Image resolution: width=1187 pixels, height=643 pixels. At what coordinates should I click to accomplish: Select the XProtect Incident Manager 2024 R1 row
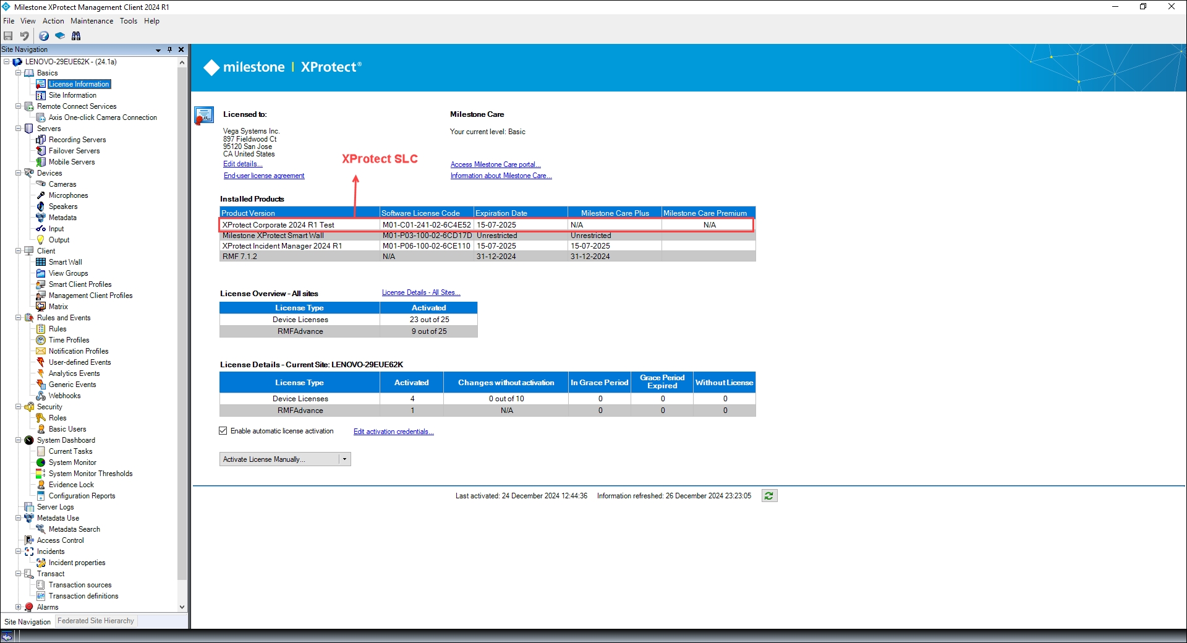pos(282,246)
